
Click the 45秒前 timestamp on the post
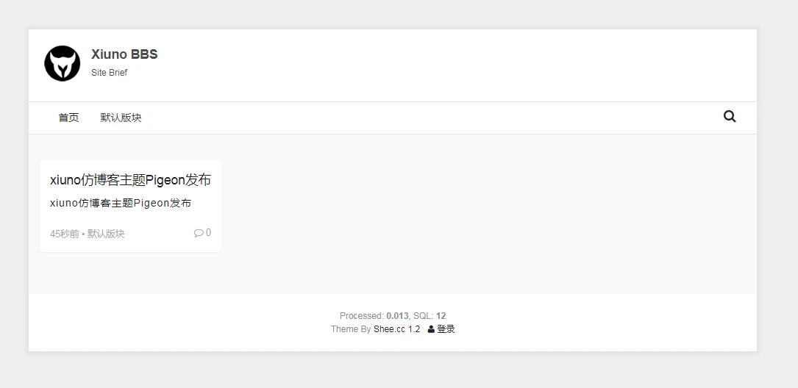(64, 234)
